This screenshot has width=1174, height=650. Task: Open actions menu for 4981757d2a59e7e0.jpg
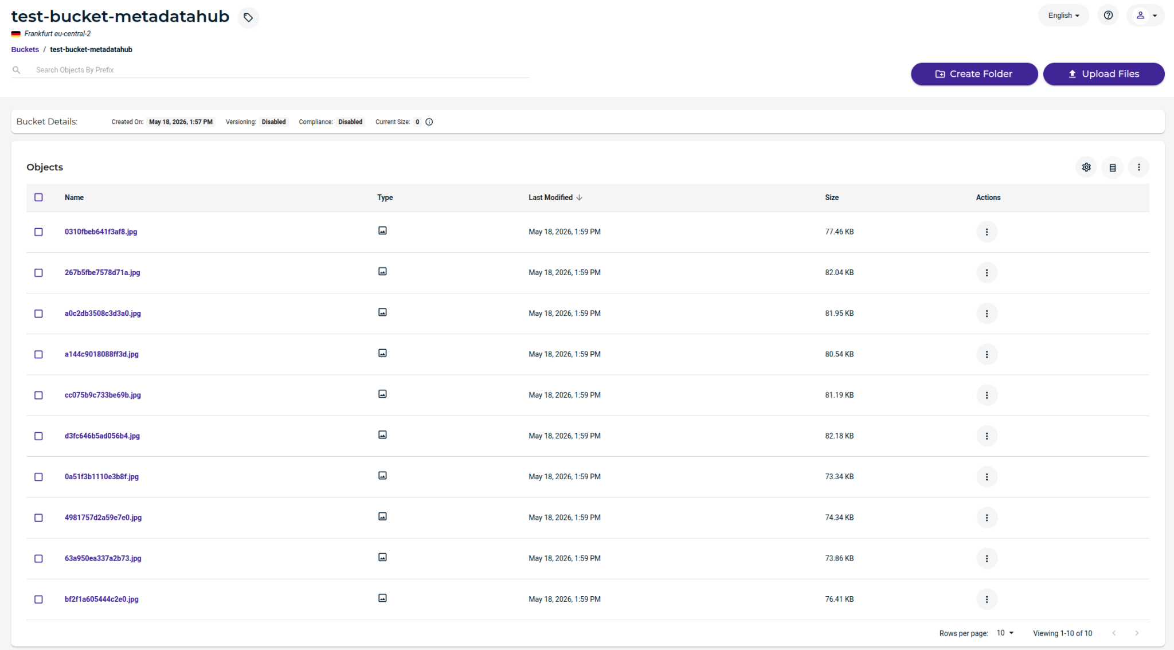(x=987, y=518)
